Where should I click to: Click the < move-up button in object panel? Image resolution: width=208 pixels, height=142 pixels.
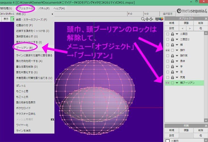182,28
